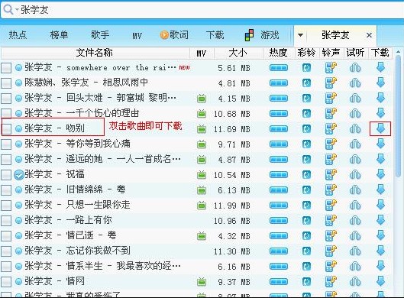Image resolution: width=404 pixels, height=298 pixels.
Task: Set 回头太难 as color ring tone
Action: tap(306, 99)
